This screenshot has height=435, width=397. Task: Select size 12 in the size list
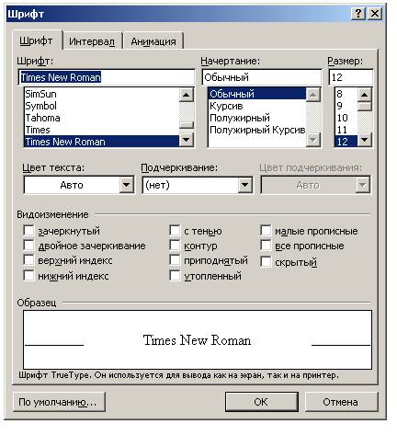346,142
